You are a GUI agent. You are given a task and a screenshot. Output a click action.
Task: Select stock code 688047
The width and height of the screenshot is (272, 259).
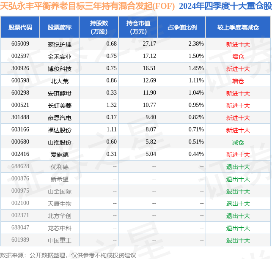click(x=20, y=228)
